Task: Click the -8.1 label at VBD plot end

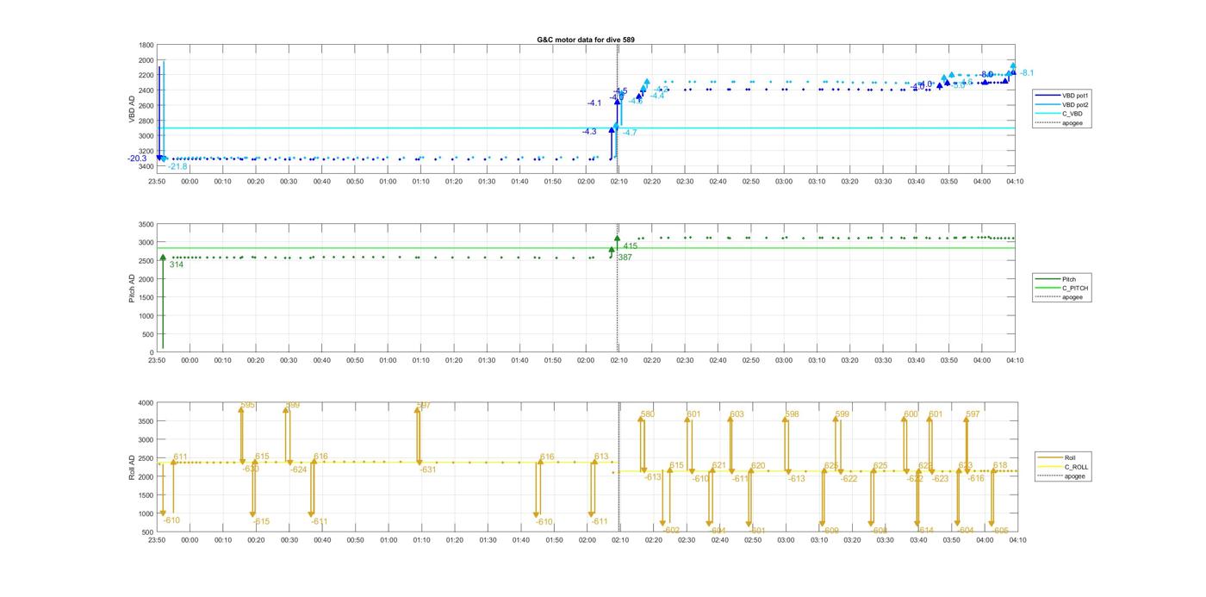Action: [x=1027, y=73]
